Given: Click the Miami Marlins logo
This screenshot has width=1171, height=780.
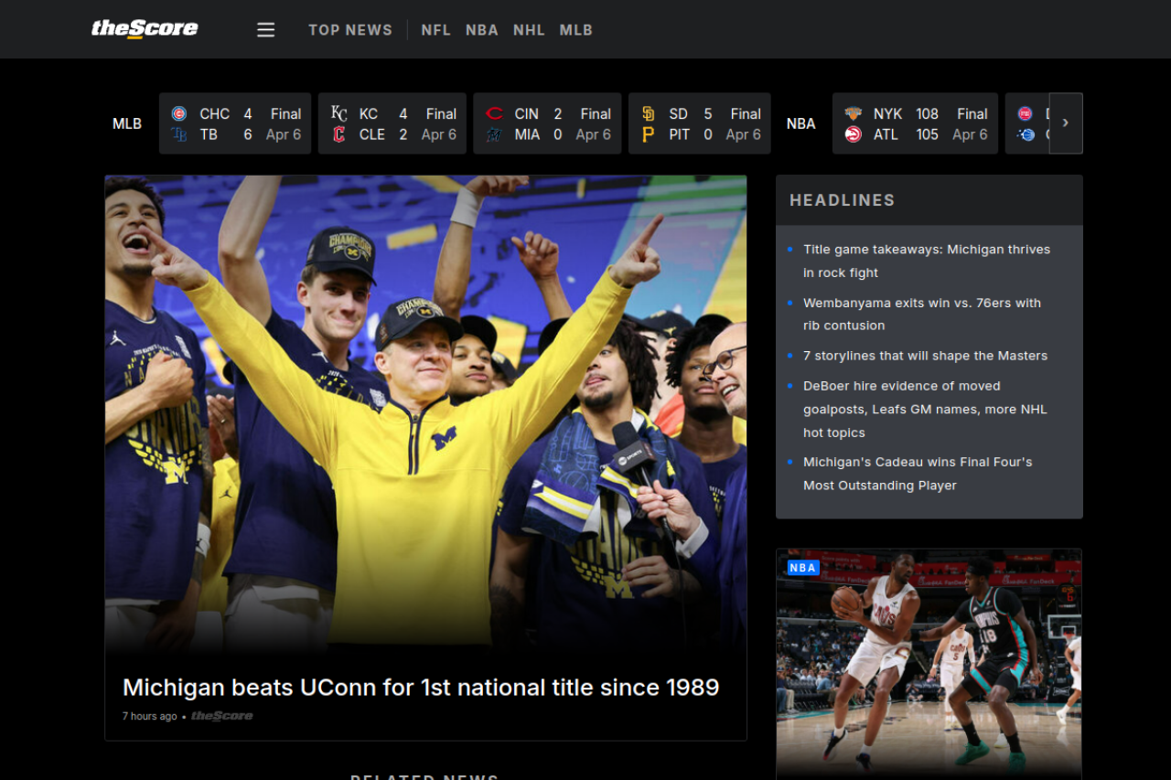Looking at the screenshot, I should click(x=493, y=134).
